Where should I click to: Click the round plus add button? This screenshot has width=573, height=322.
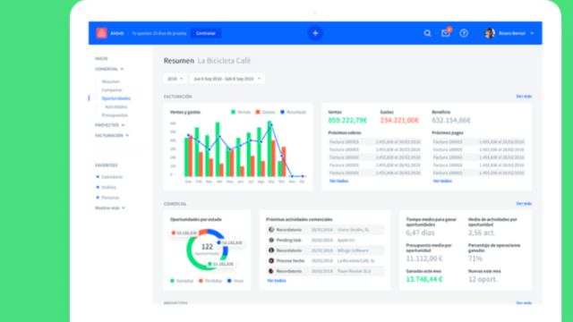[x=315, y=33]
